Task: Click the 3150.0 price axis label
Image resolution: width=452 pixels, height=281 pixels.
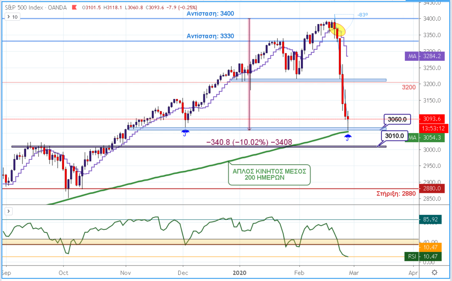Action: tap(432, 101)
